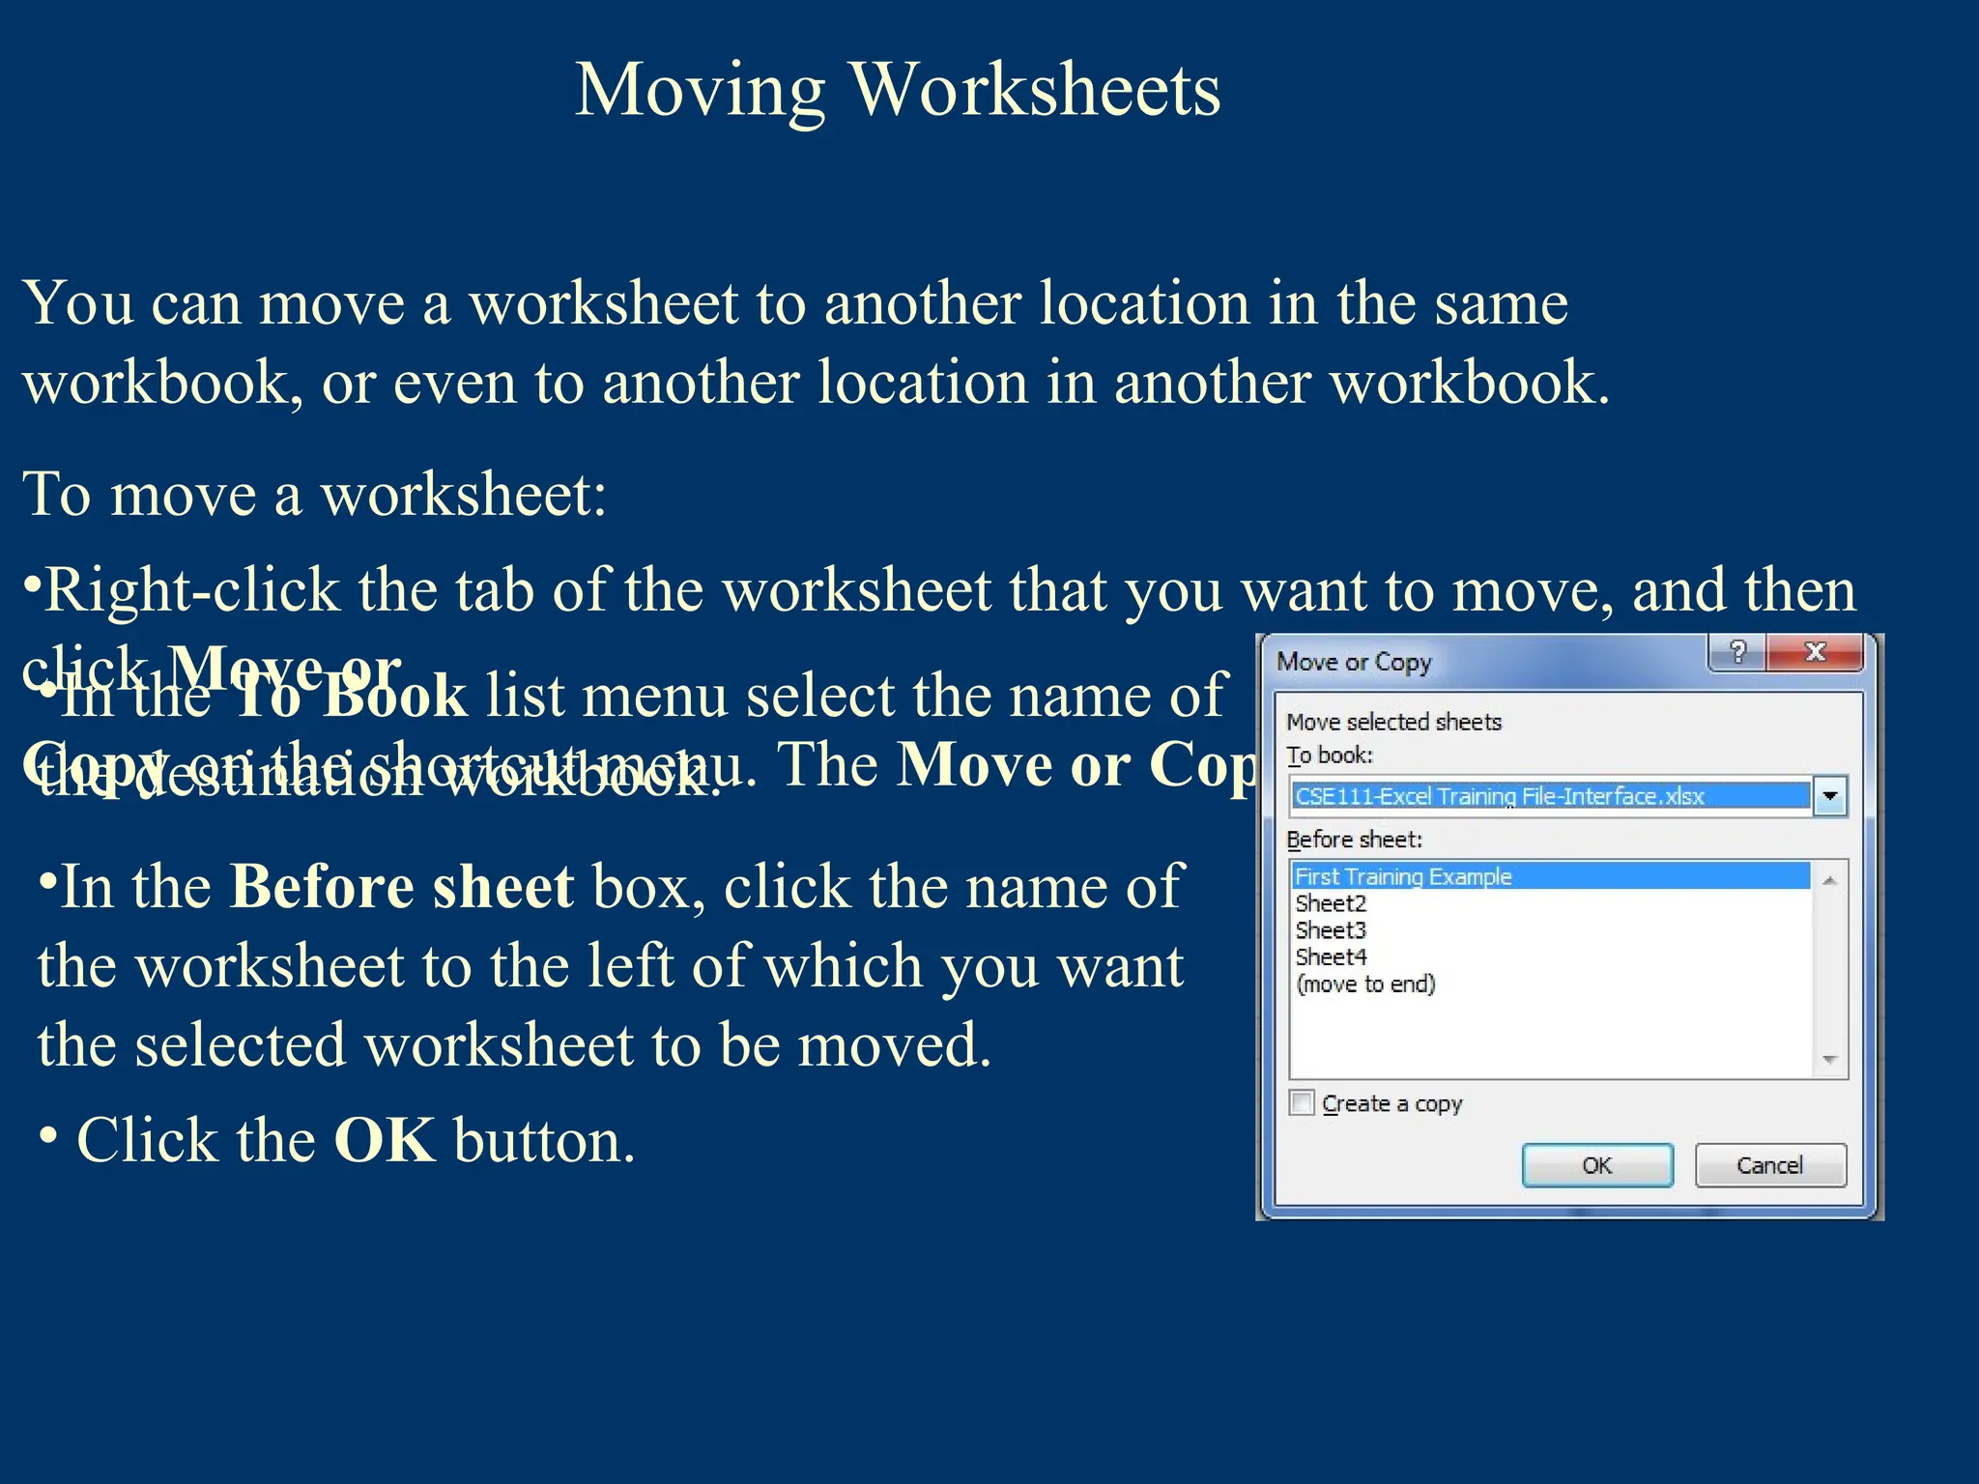Close the Move or Copy dialog
The image size is (1979, 1484).
1815,652
